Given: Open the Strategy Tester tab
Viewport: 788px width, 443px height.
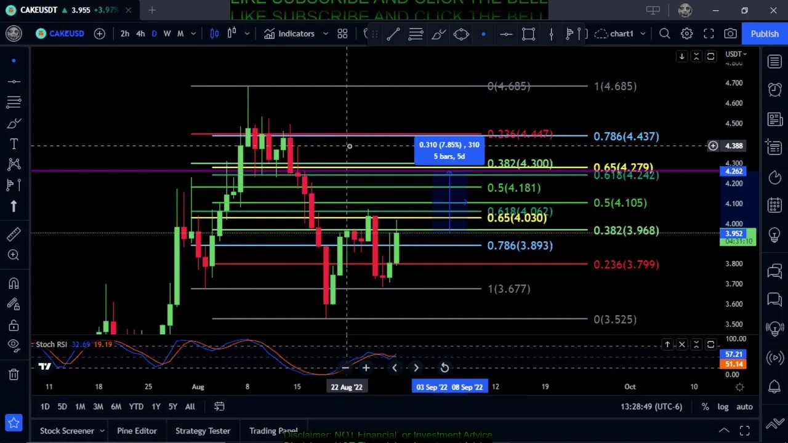Looking at the screenshot, I should [x=203, y=431].
